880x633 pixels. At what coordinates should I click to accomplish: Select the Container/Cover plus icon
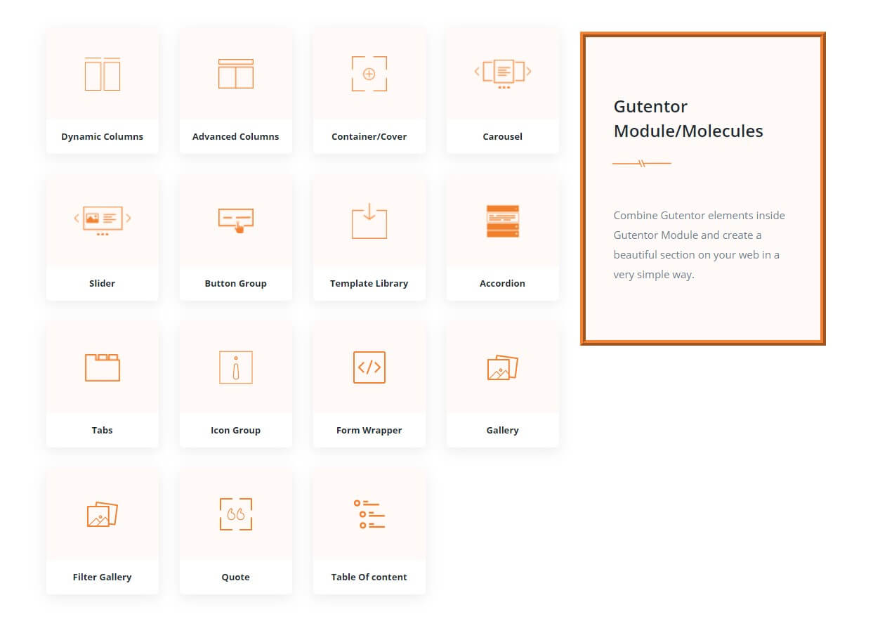369,74
